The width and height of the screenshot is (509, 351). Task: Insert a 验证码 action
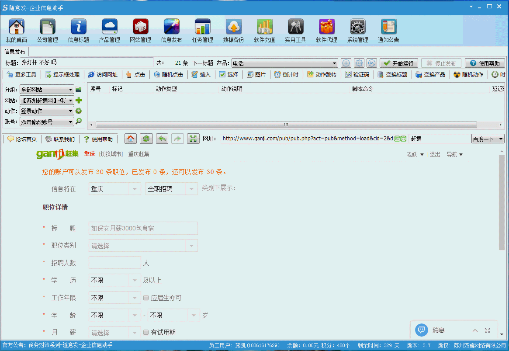pos(357,74)
